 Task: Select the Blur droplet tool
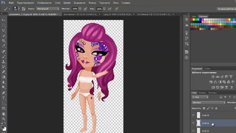[x=4, y=82]
